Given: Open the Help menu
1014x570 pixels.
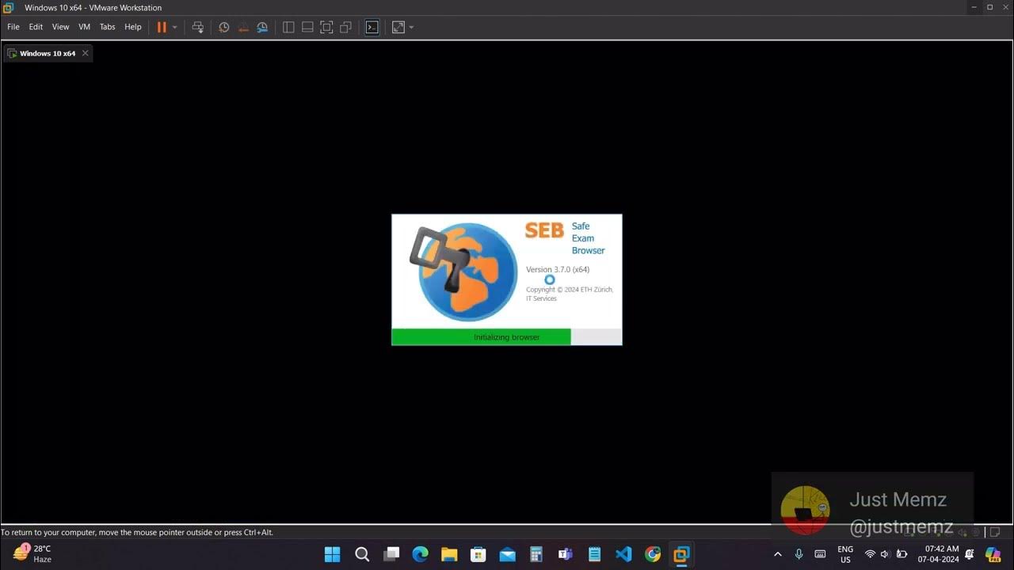Looking at the screenshot, I should (x=133, y=27).
